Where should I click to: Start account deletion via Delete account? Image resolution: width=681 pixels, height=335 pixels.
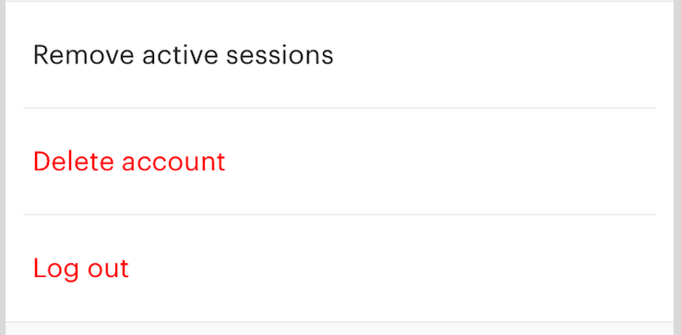click(340, 161)
